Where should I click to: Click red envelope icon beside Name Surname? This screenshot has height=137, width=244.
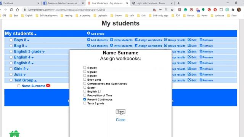coord(48,85)
